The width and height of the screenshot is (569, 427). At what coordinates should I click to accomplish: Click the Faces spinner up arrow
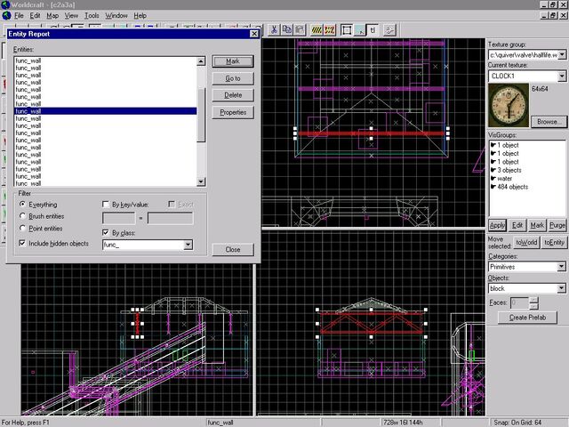pyautogui.click(x=533, y=300)
